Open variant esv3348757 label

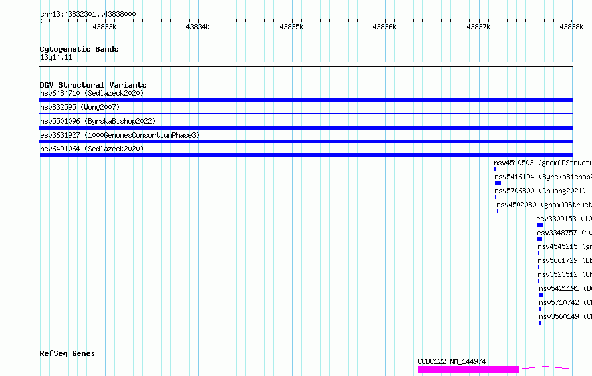point(565,233)
